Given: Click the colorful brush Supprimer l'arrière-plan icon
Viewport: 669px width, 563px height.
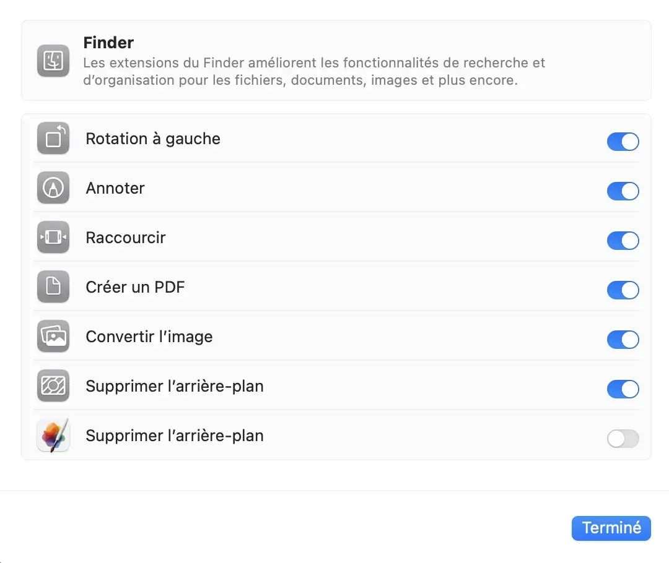Looking at the screenshot, I should click(53, 435).
